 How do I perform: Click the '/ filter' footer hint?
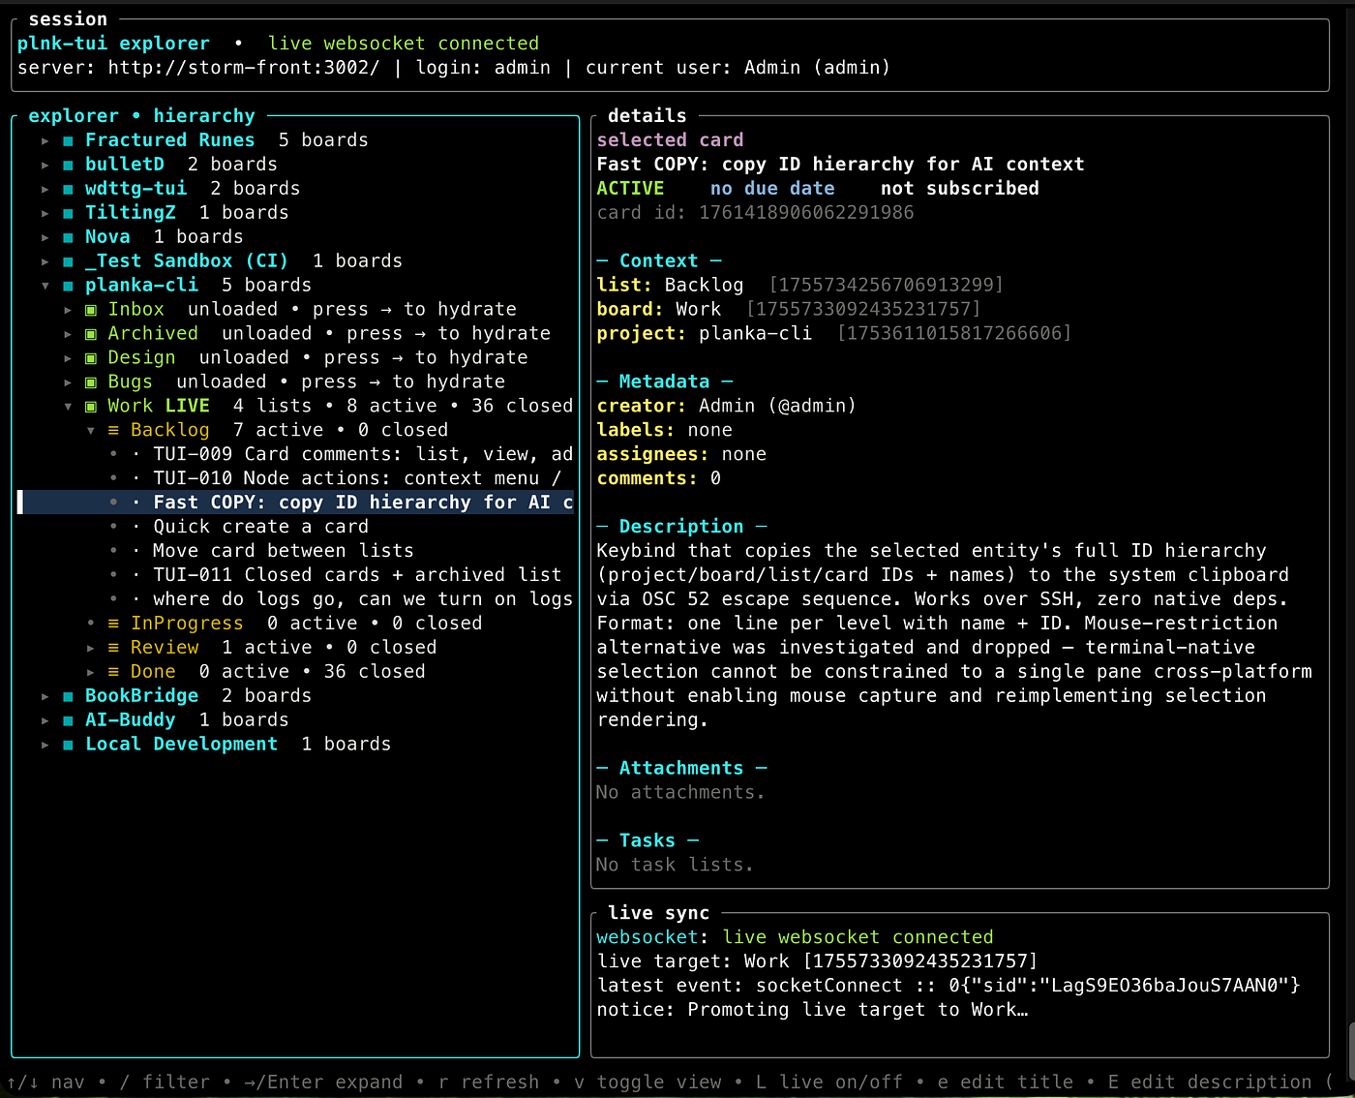point(165,1083)
